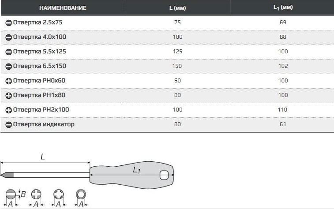The height and width of the screenshot is (209, 334).
Task: Click the Phillips tip profile icon in diagram
Action: tap(36, 194)
